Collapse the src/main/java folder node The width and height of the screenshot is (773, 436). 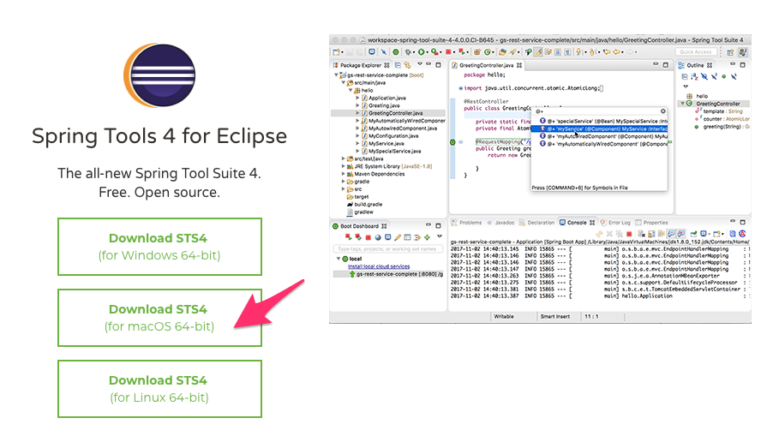[x=343, y=83]
